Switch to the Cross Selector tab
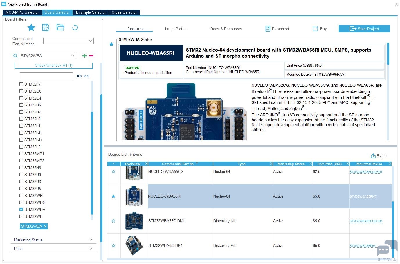The height and width of the screenshot is (264, 400). (124, 12)
